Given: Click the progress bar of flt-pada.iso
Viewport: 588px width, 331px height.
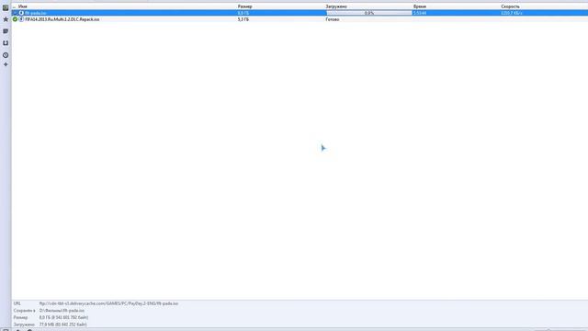Looking at the screenshot, I should click(x=369, y=13).
